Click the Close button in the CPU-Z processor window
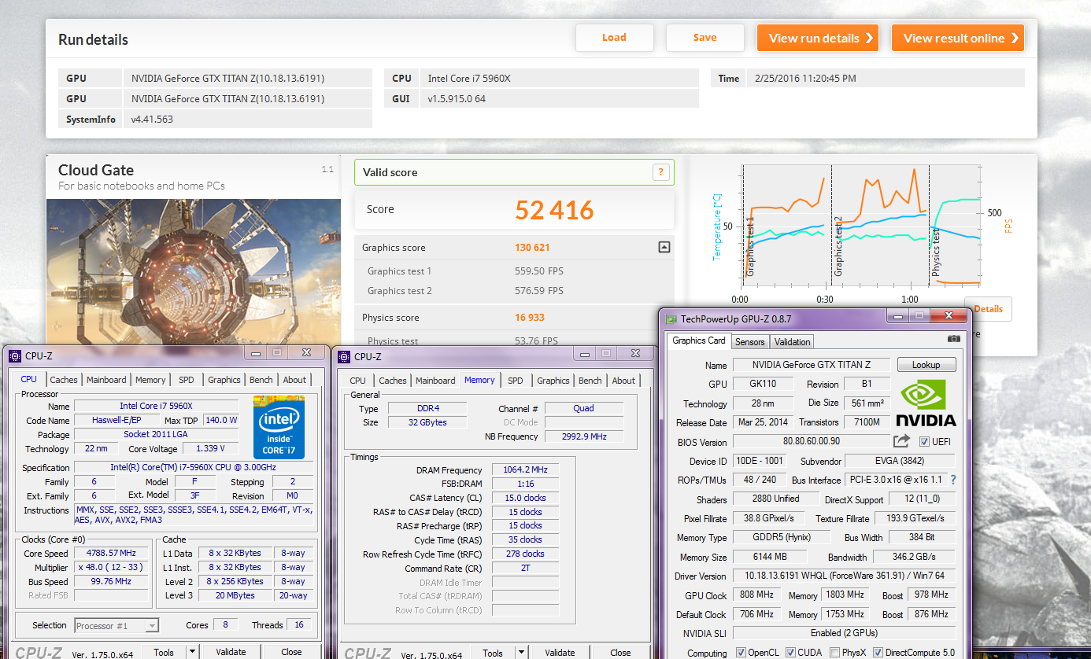 coord(291,652)
